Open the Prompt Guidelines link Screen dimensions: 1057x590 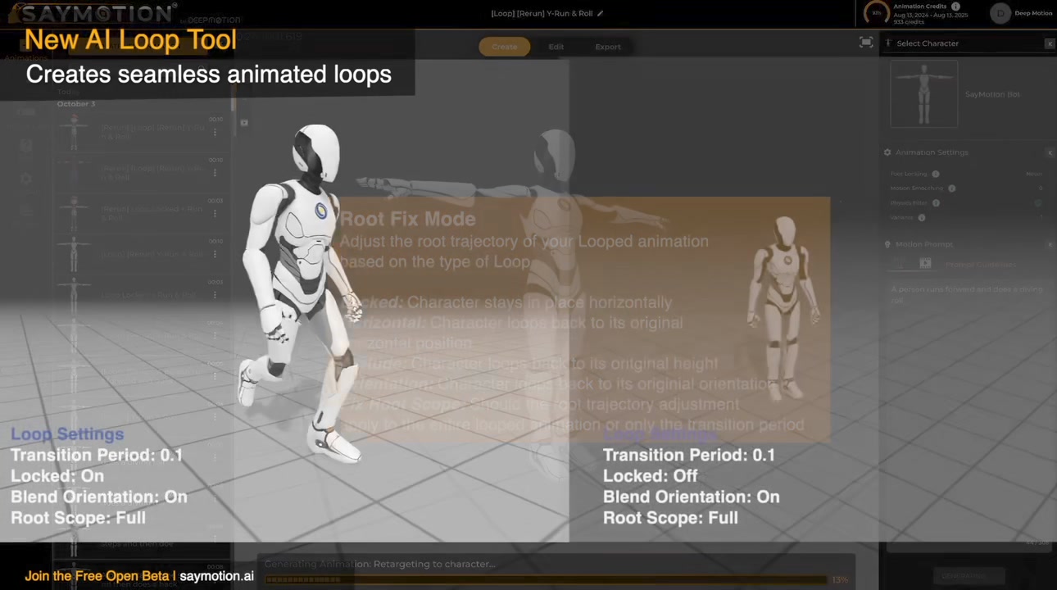(981, 265)
